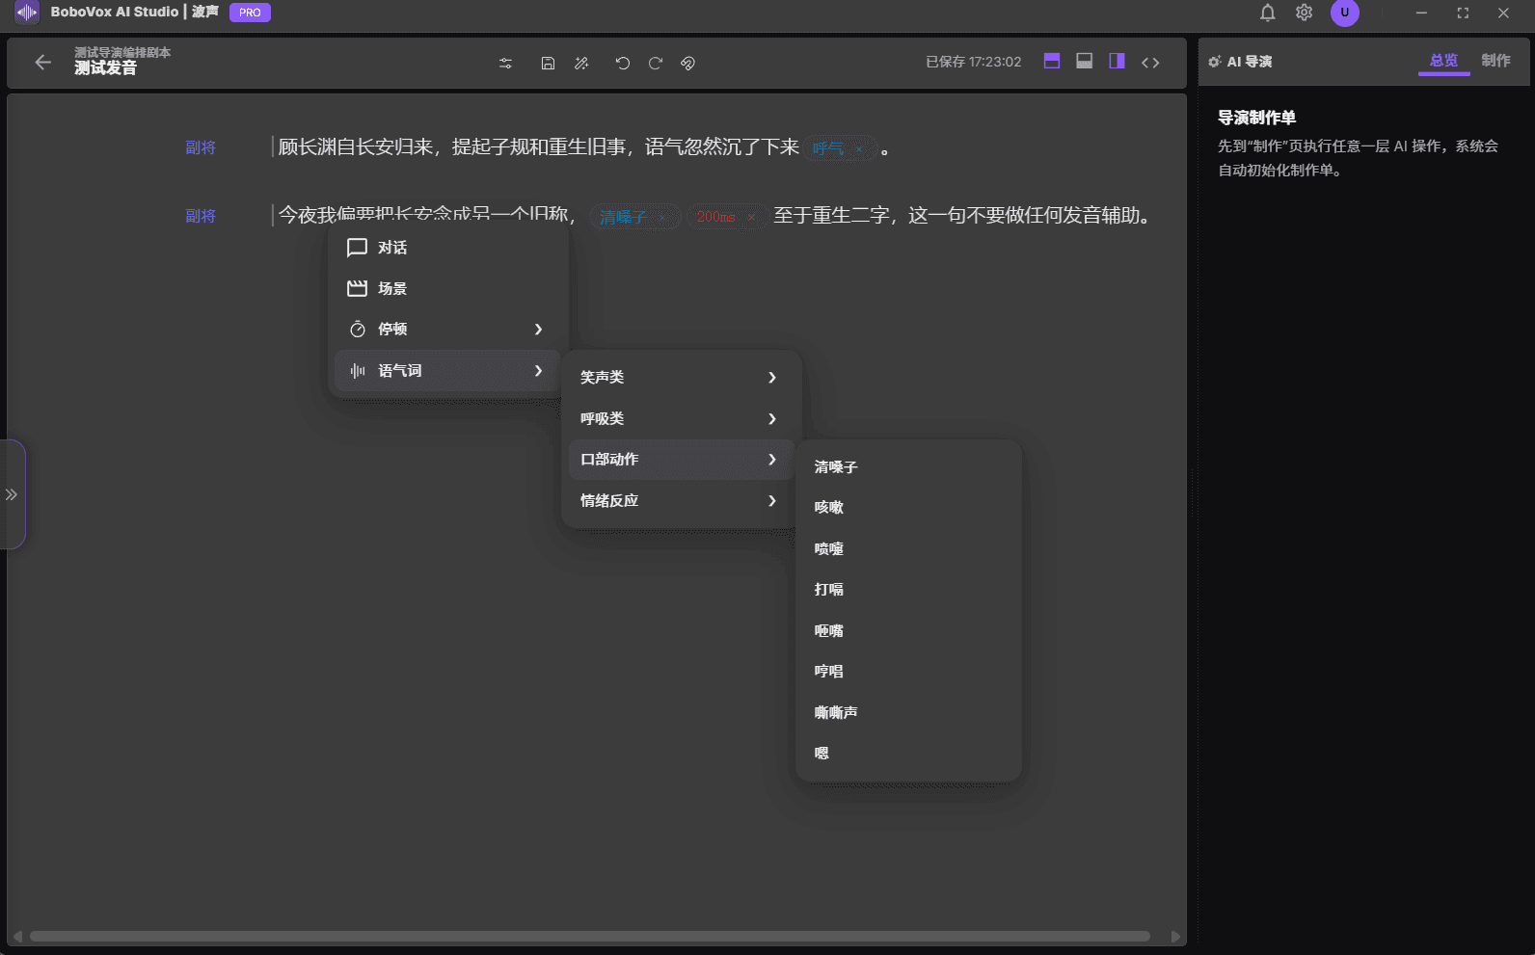Place cursor in the line starting 顾长渊自长安归来
The width and height of the screenshot is (1535, 955).
tap(538, 146)
